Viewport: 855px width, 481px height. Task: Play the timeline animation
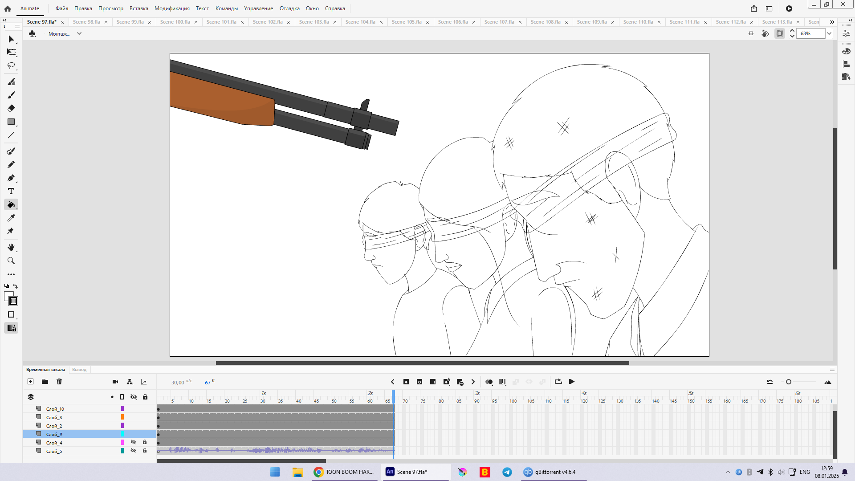click(572, 382)
